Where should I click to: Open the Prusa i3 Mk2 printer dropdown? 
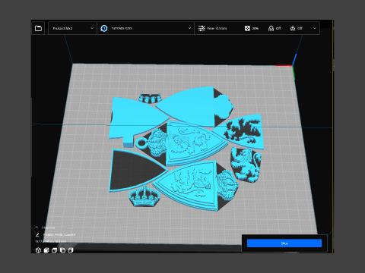point(72,28)
